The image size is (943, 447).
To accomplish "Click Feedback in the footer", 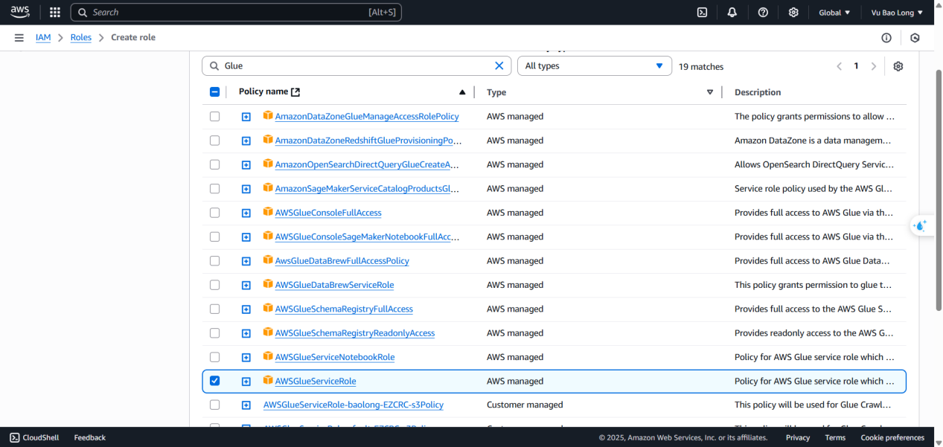I will click(x=90, y=437).
